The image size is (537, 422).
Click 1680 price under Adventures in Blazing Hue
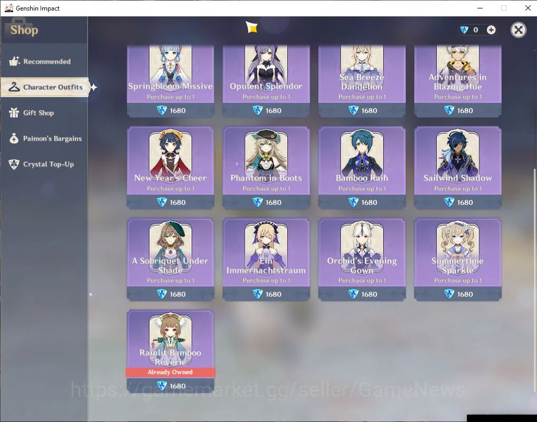(x=458, y=110)
